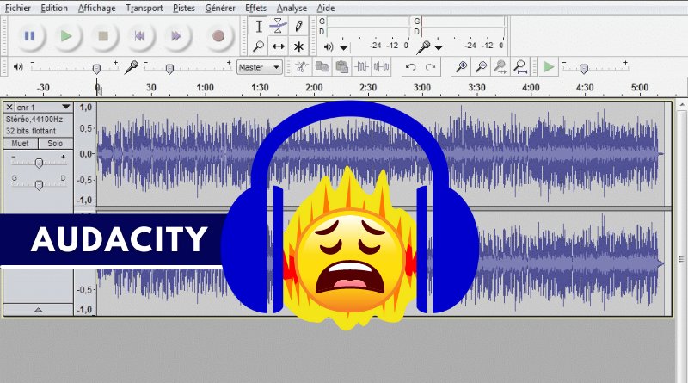Click the Pause button in transport toolbar
This screenshot has height=383, width=688.
30,36
